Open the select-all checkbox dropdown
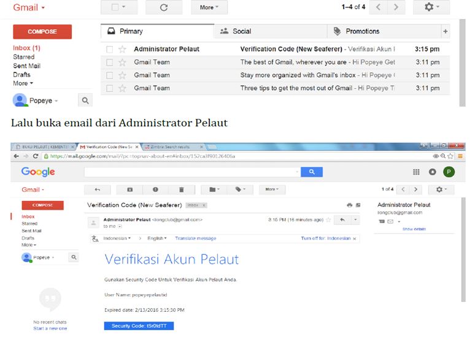Screen dimensions: 470x340 pos(118,7)
